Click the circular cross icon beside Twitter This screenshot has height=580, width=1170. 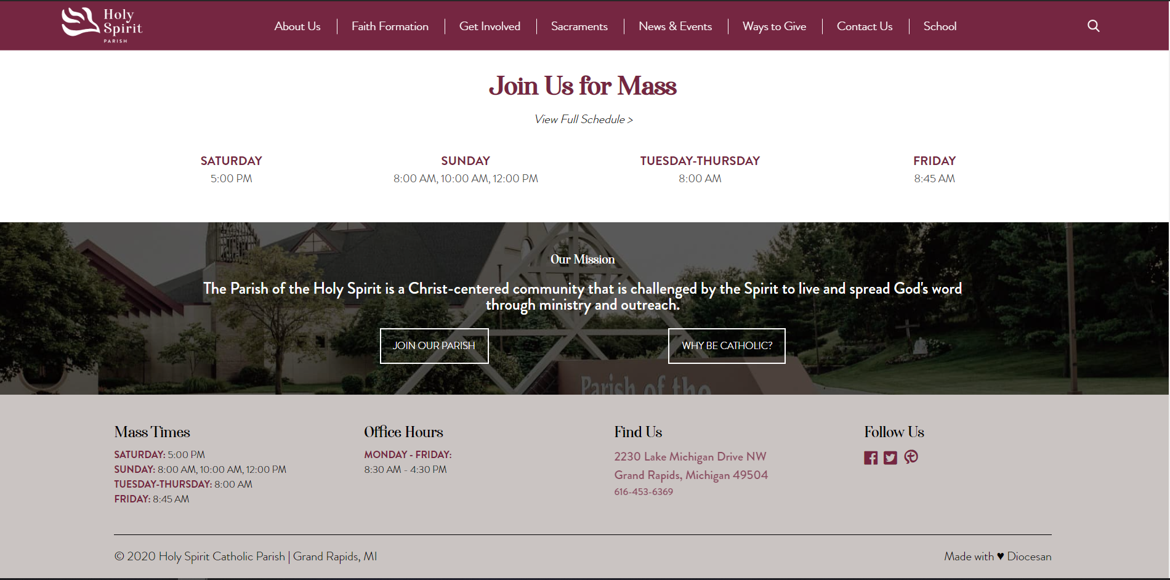click(x=911, y=457)
